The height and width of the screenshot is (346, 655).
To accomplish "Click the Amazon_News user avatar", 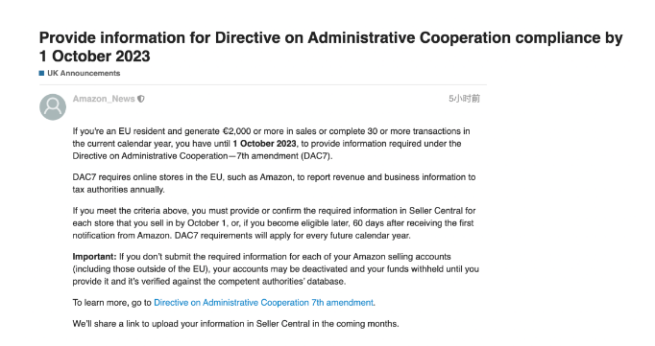I will 53,106.
